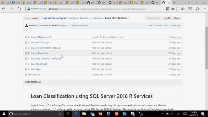208x117 pixels.
Task: Switch to the 'Get' browser tab
Action: click(x=70, y=3)
